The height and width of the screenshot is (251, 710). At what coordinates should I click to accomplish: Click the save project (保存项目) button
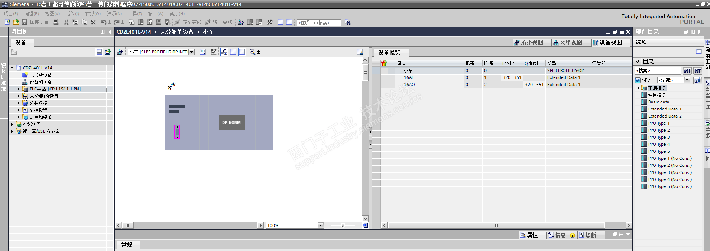coord(35,22)
